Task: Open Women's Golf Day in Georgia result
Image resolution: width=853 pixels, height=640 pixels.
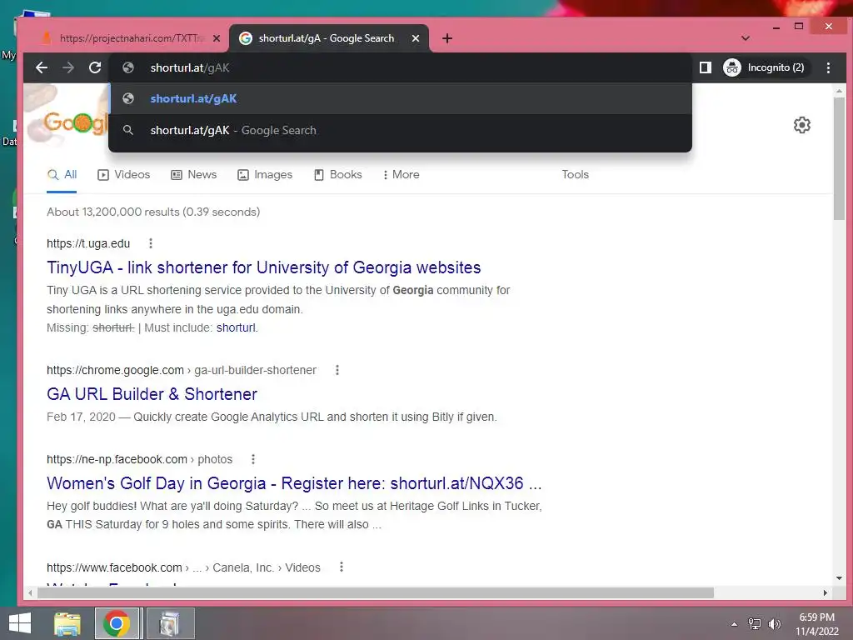Action: click(x=294, y=483)
